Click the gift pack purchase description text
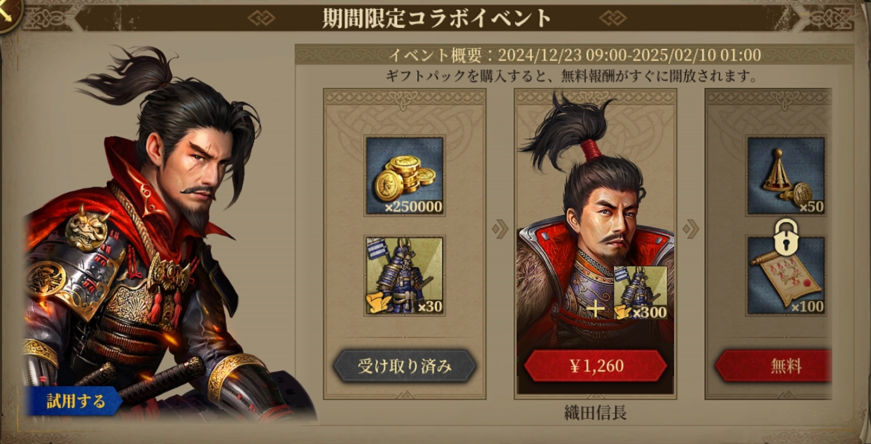This screenshot has height=444, width=871. pos(572,76)
